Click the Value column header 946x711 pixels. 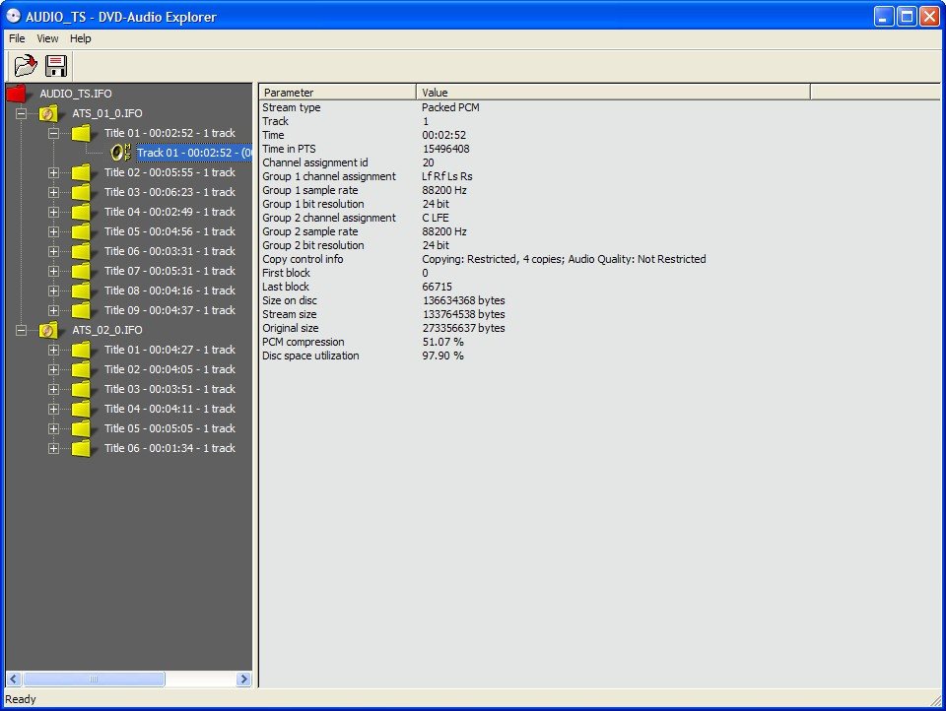pos(612,93)
